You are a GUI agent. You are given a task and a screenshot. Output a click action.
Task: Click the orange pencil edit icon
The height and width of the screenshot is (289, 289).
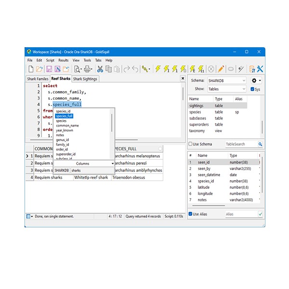[x=221, y=69]
